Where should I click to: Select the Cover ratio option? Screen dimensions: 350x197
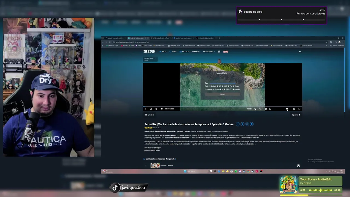(234, 86)
